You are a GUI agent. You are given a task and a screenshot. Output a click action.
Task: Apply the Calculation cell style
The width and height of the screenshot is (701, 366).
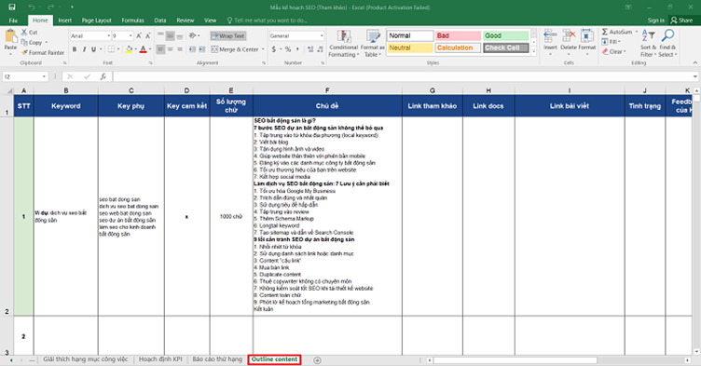459,47
